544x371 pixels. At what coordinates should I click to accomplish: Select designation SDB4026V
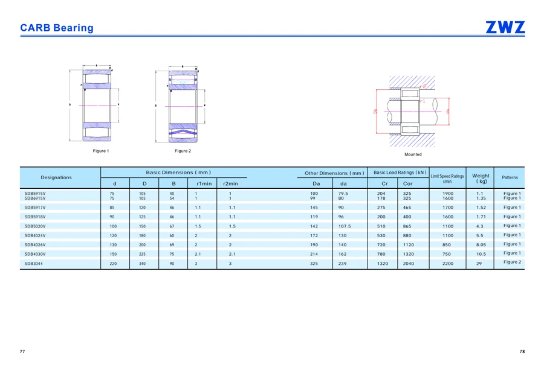point(35,245)
